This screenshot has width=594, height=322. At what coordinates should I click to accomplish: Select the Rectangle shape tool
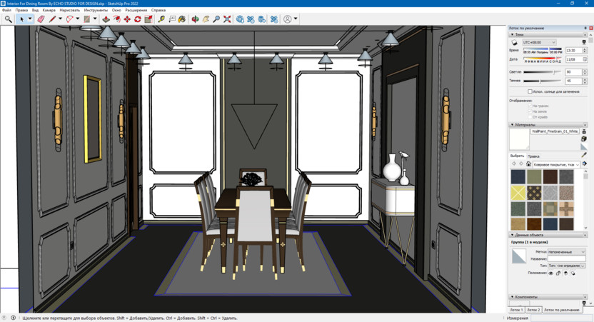point(87,19)
